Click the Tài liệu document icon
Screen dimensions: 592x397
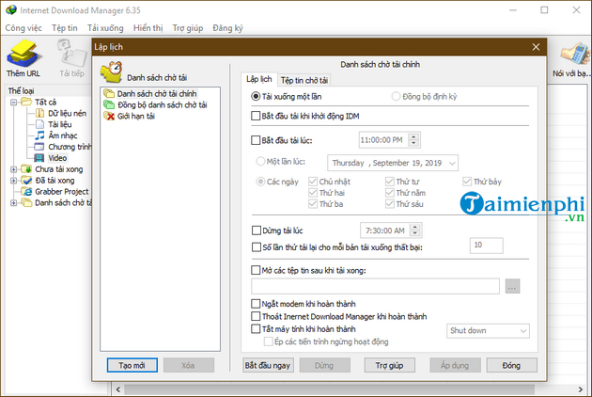39,124
